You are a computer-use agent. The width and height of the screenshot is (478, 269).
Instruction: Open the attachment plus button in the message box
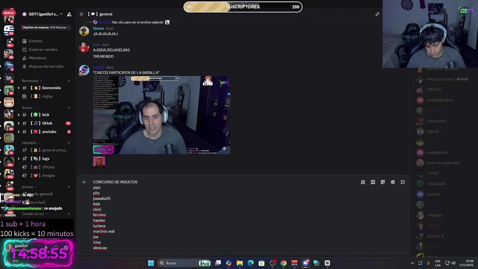click(84, 182)
